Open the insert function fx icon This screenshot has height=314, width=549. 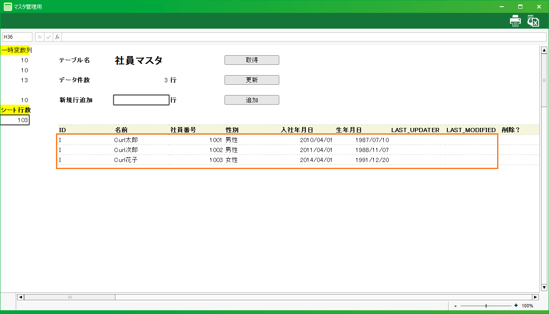click(x=57, y=37)
